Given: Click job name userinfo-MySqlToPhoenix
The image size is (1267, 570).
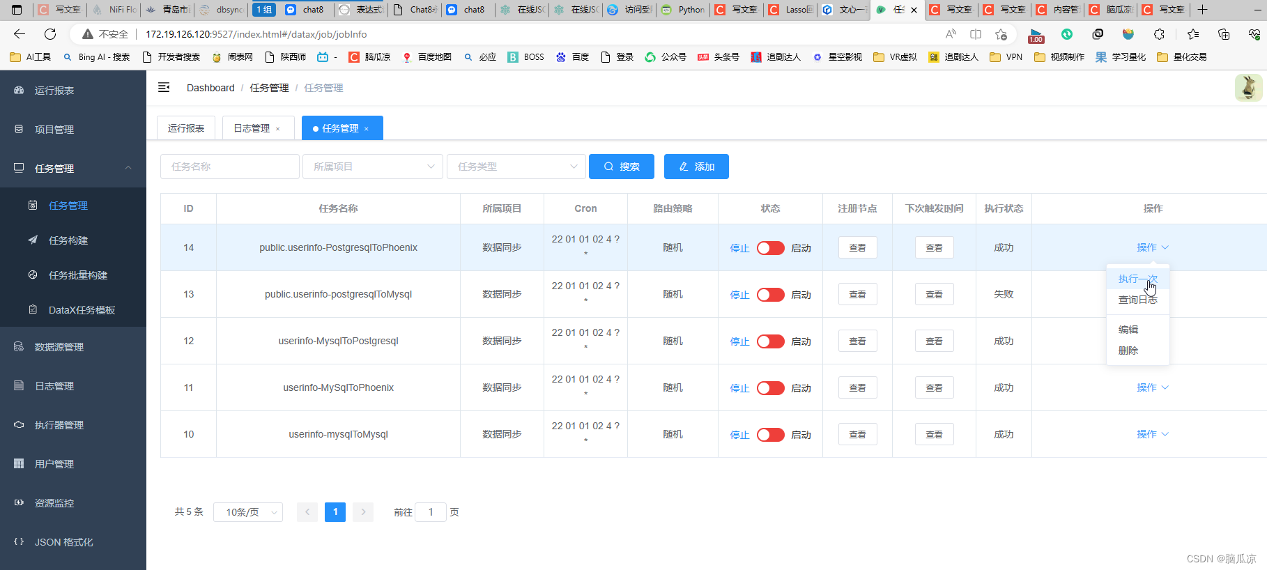Looking at the screenshot, I should (x=339, y=387).
